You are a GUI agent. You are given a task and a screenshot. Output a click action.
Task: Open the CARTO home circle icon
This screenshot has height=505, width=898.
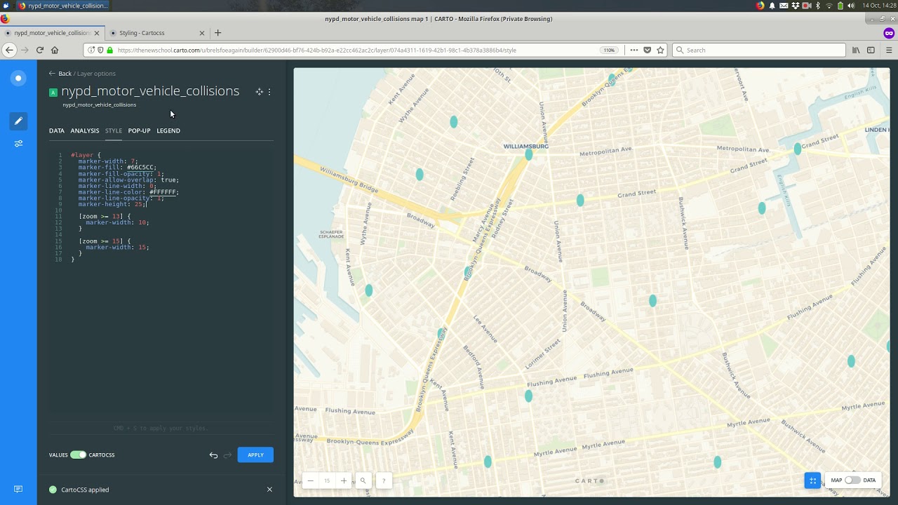[19, 78]
